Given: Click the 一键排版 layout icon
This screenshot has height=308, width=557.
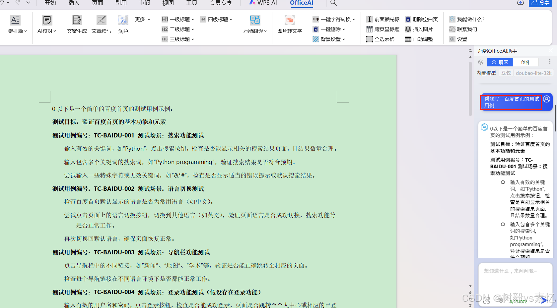Looking at the screenshot, I should click(15, 20).
